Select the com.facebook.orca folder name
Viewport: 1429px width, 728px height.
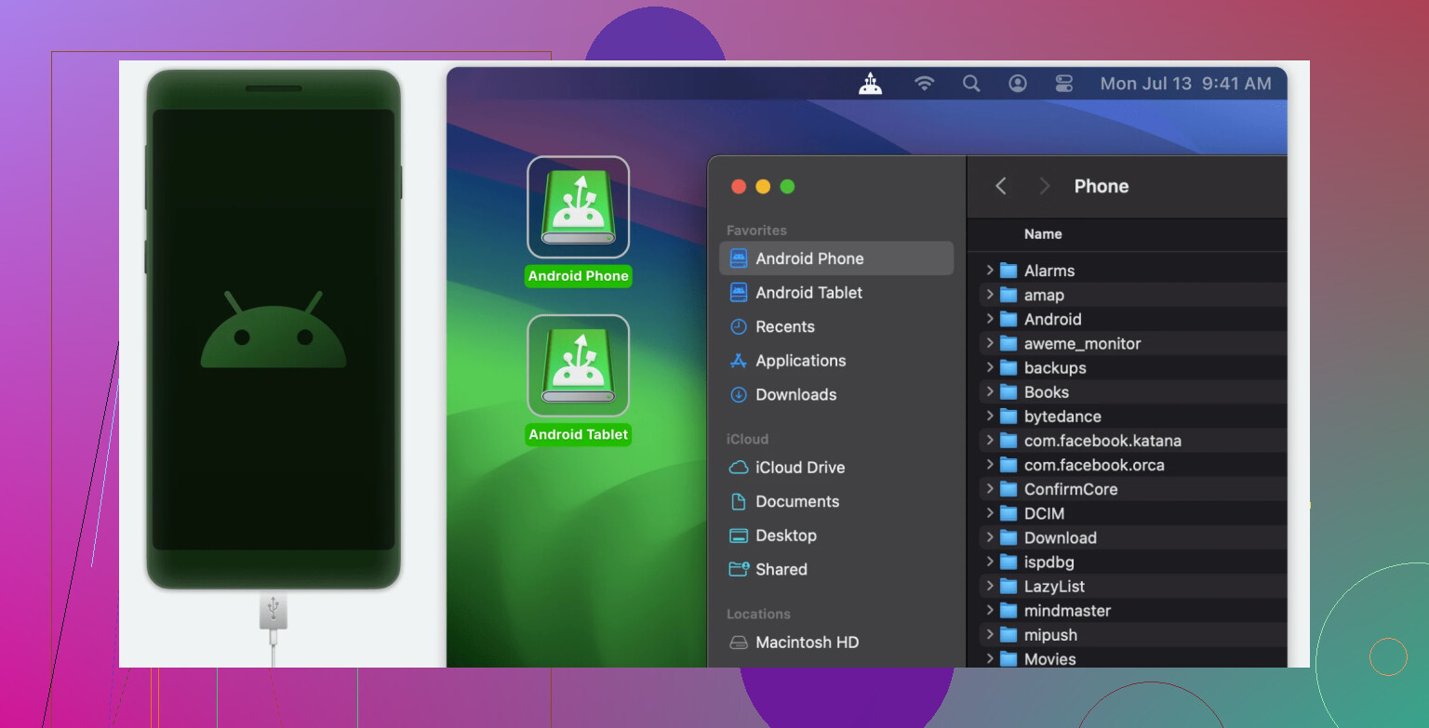click(1094, 465)
